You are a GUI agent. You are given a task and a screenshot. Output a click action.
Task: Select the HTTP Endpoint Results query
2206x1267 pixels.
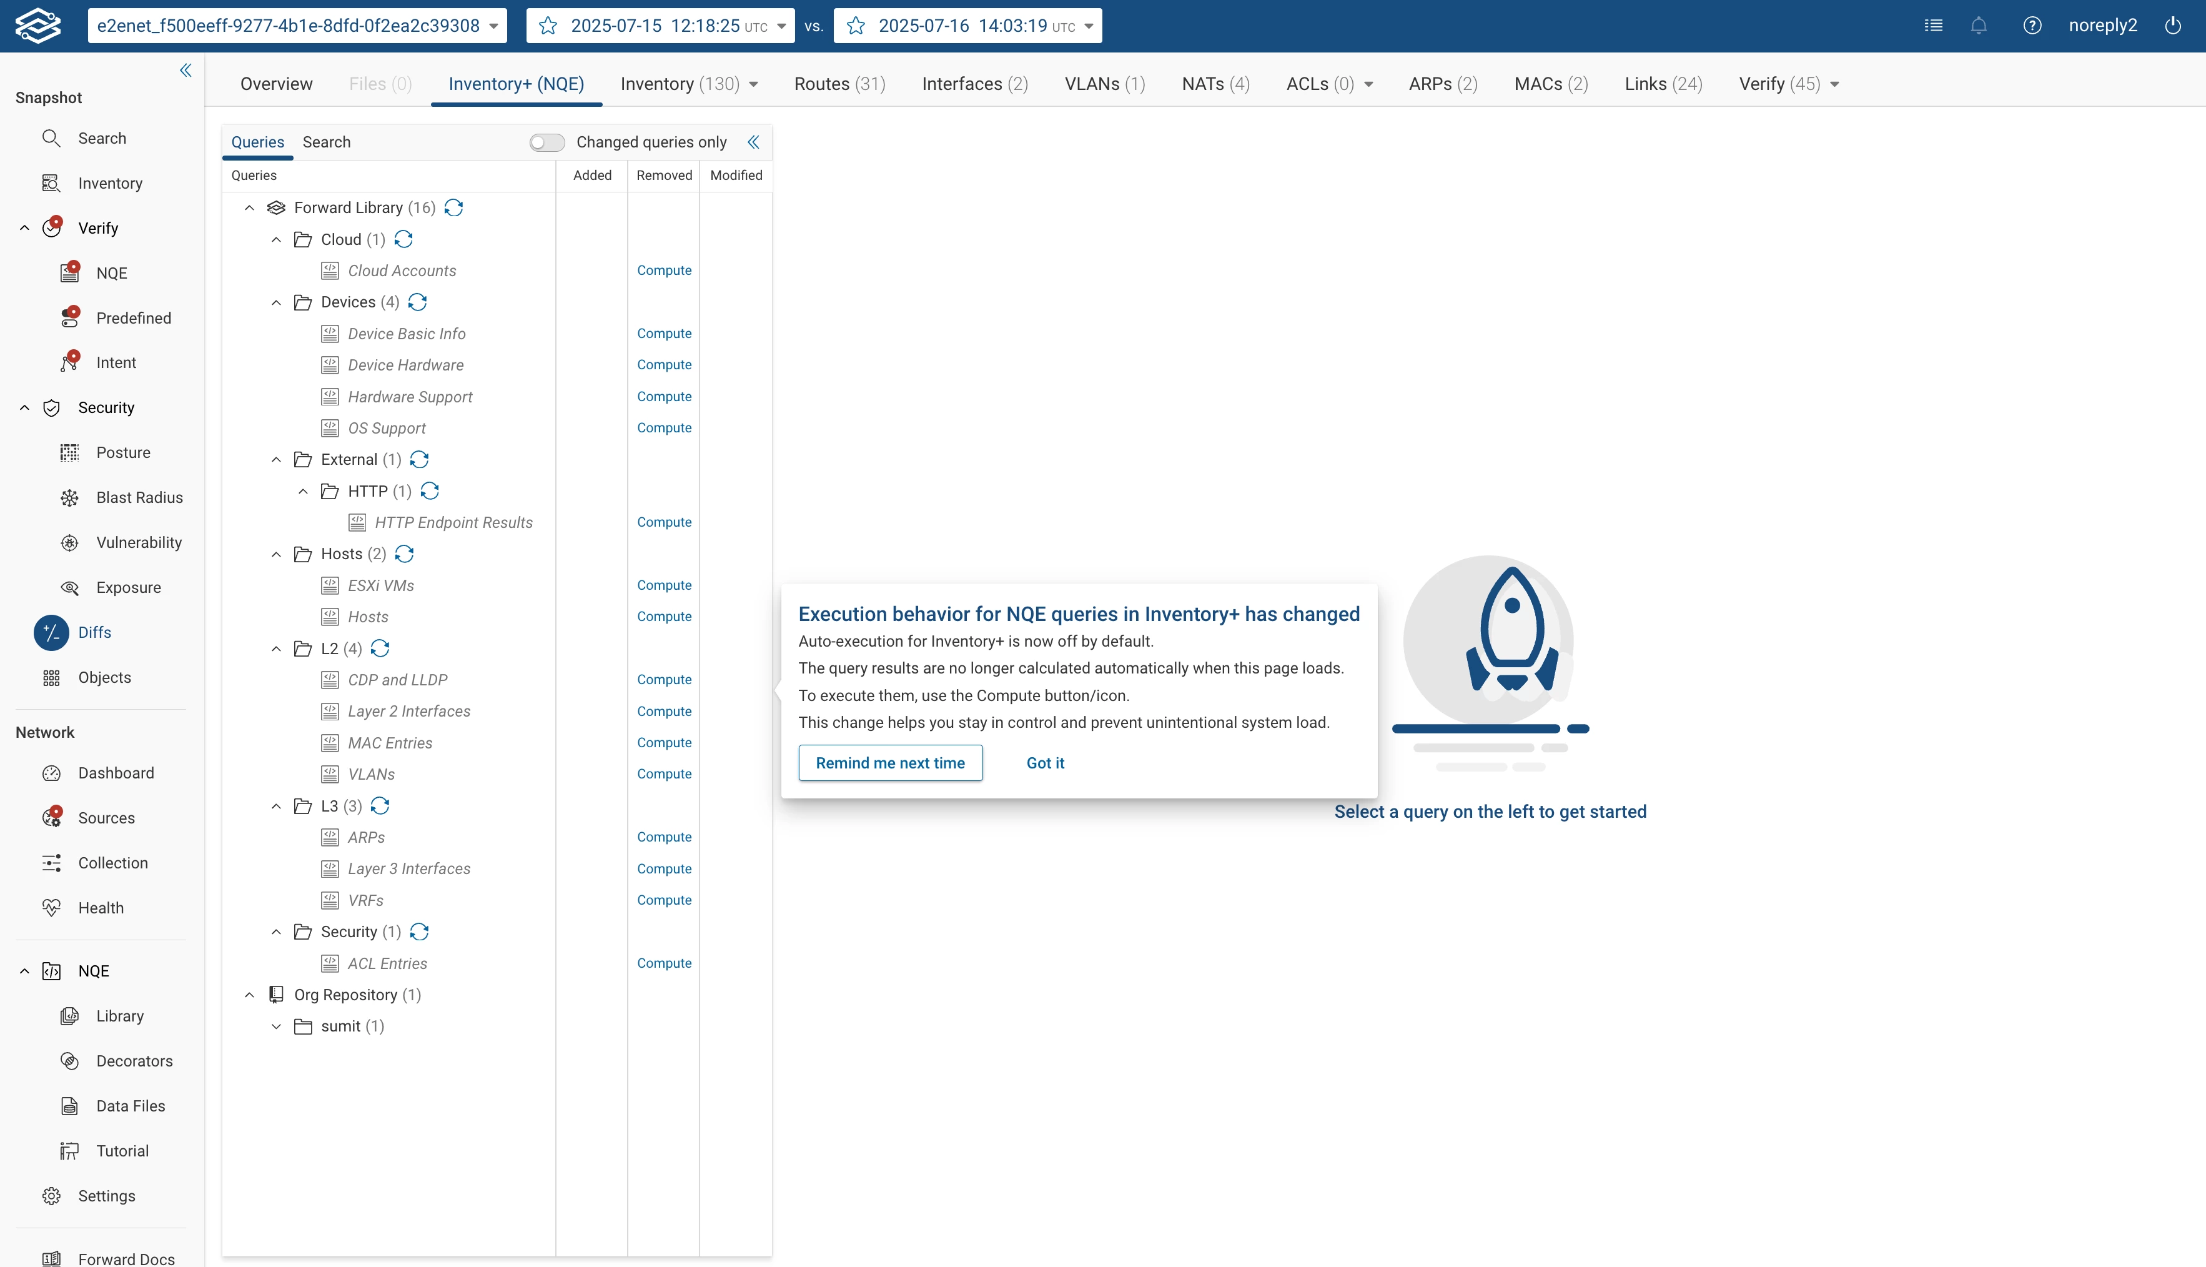(x=453, y=522)
